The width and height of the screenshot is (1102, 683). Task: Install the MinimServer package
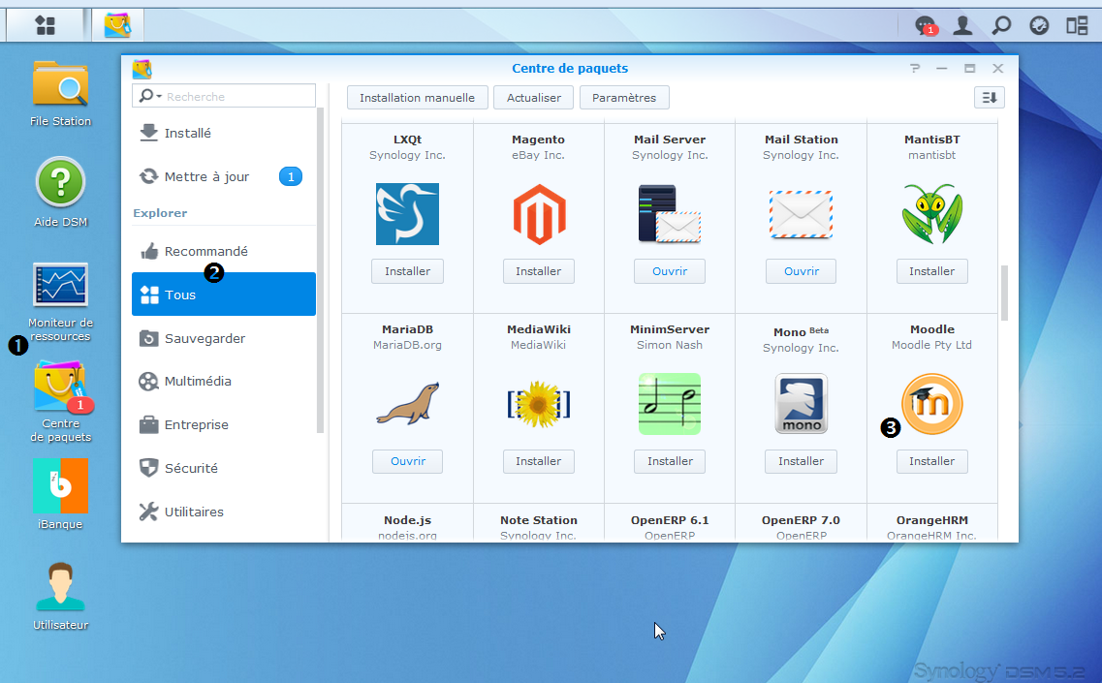pos(670,461)
